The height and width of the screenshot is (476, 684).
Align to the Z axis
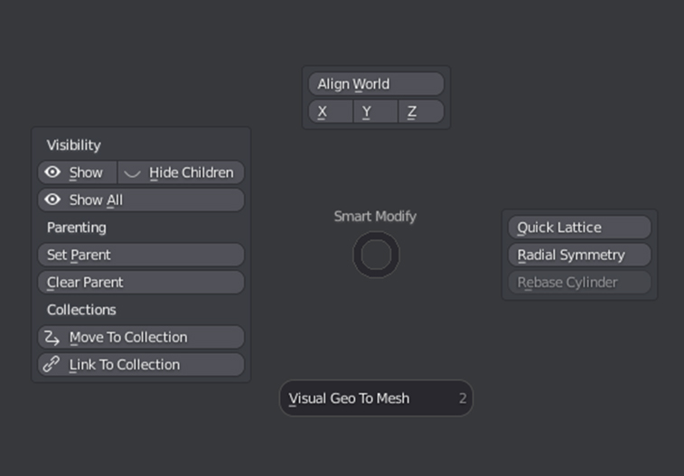coord(421,112)
